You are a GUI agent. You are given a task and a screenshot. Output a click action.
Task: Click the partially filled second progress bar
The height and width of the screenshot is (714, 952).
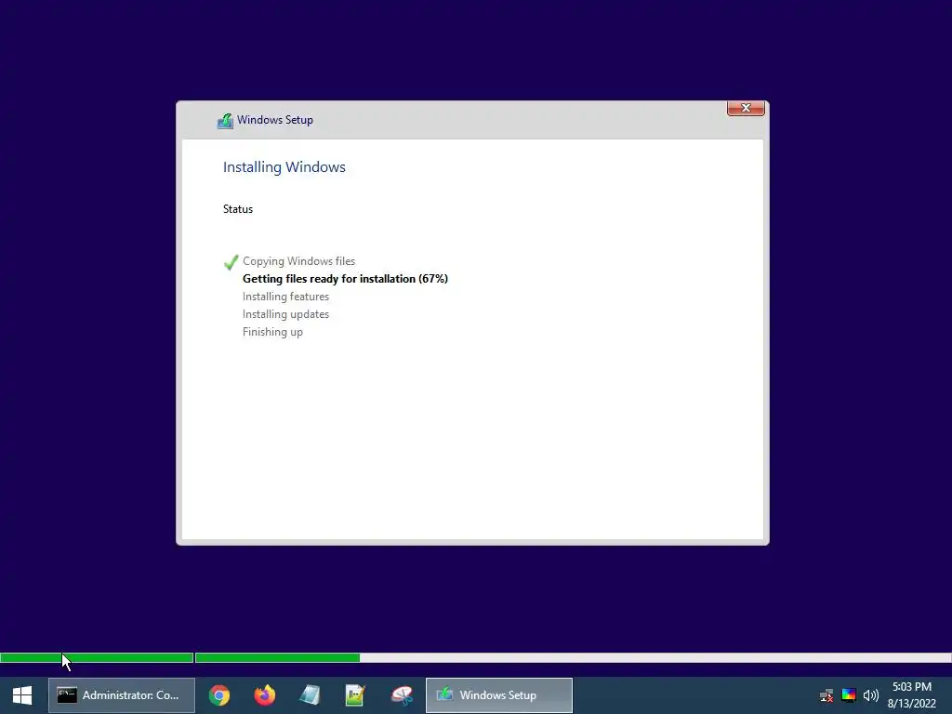coord(573,657)
